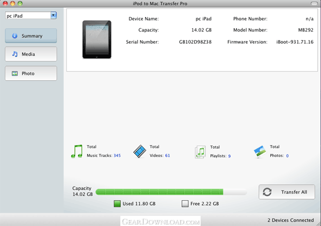This screenshot has height=226, width=321.
Task: Click the green capacity usage bar
Action: click(x=159, y=192)
